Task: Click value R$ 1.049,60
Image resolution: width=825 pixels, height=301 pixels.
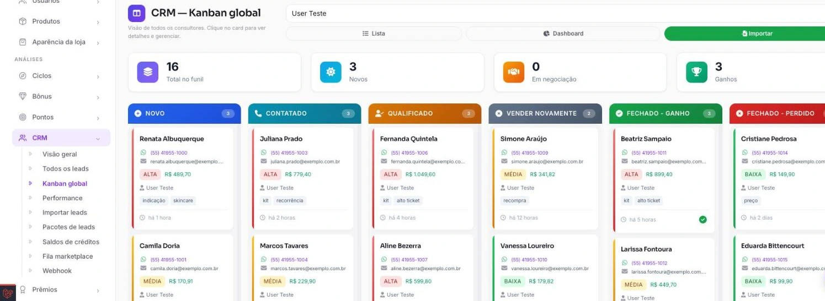Action: (x=421, y=174)
